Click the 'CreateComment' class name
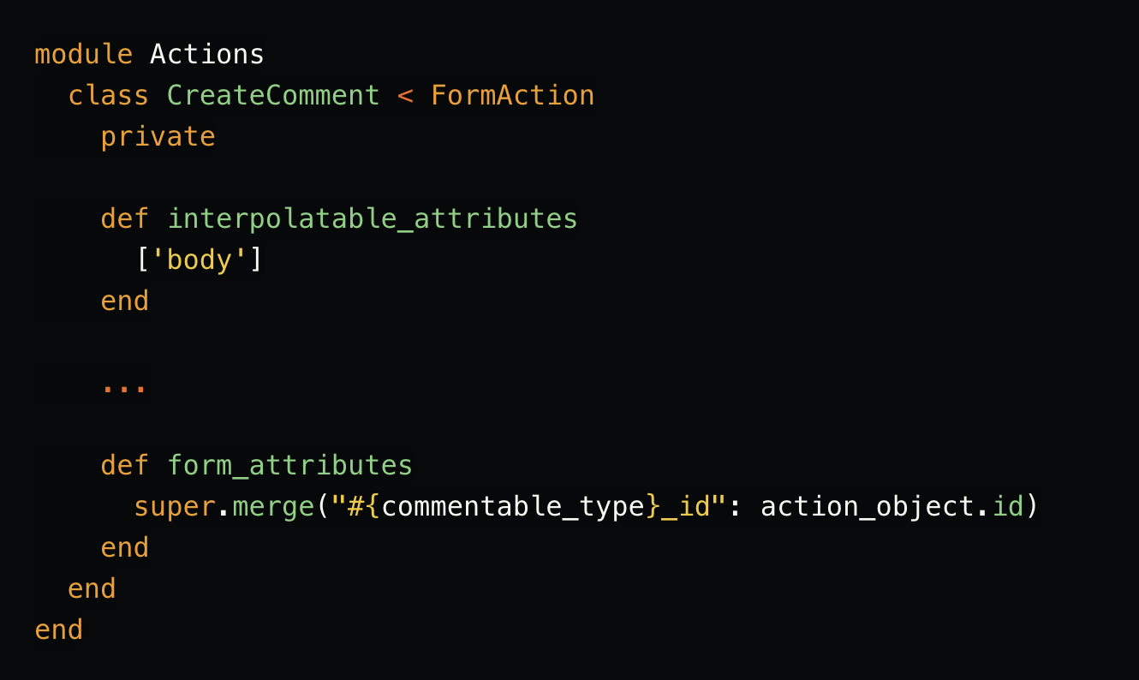The height and width of the screenshot is (680, 1139). tap(273, 96)
